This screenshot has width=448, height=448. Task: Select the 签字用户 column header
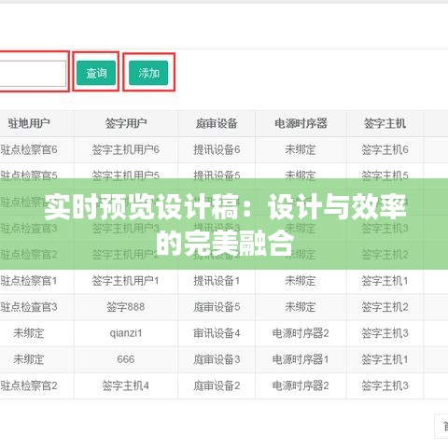126,123
